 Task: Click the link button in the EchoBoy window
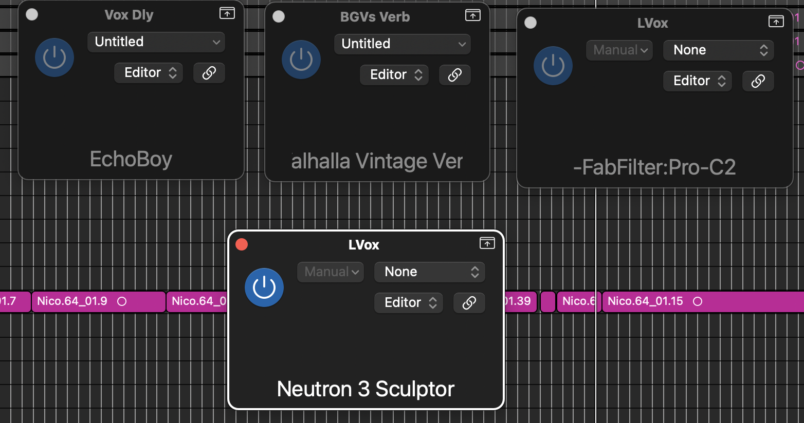pos(209,73)
